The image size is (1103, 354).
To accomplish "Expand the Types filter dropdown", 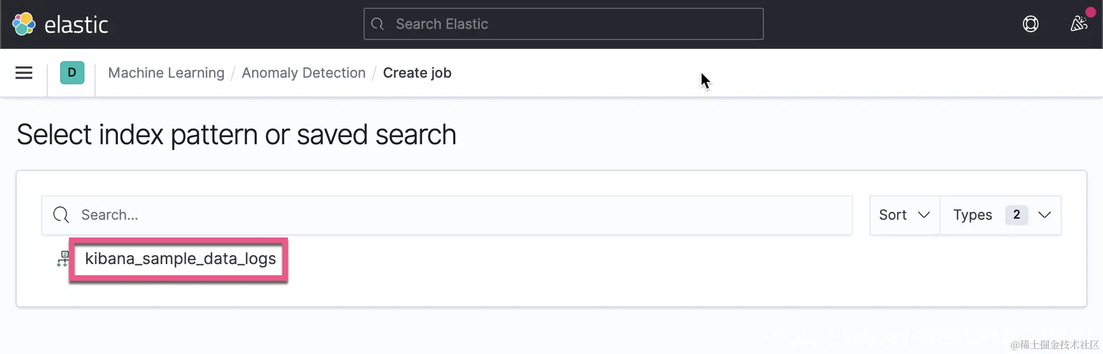I will (x=1000, y=215).
